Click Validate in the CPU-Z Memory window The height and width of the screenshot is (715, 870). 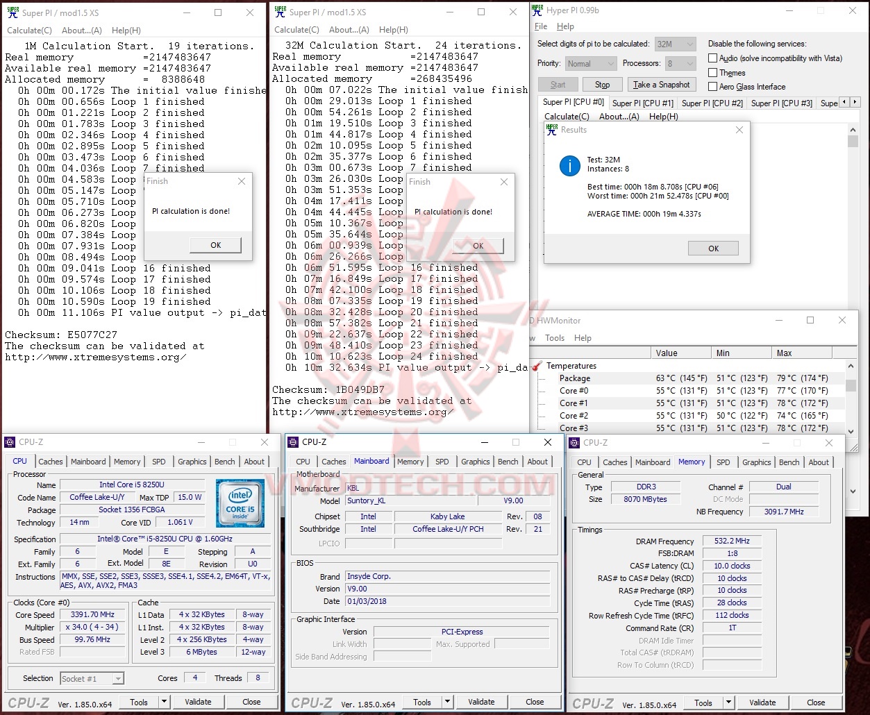762,703
